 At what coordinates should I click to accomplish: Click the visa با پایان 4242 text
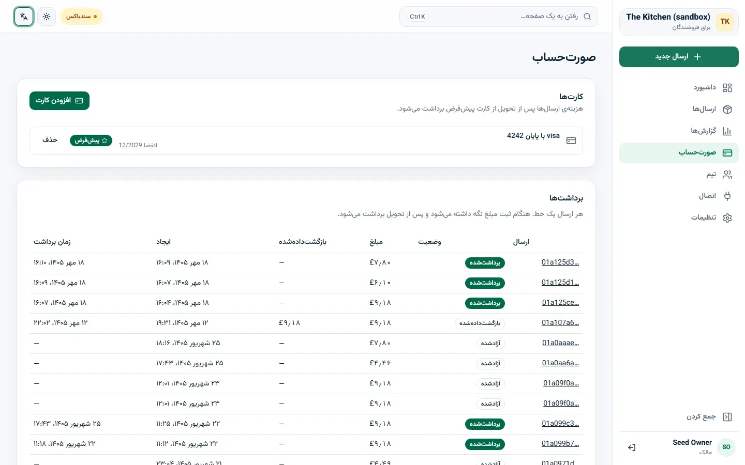(533, 136)
